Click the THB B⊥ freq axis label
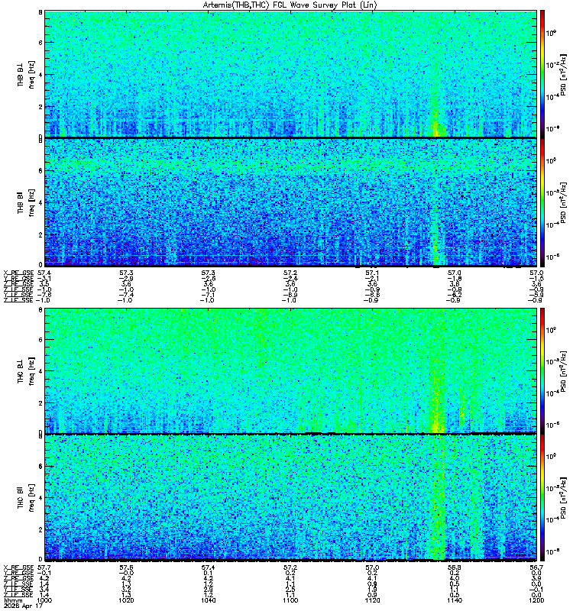The height and width of the screenshot is (611, 573). (x=26, y=74)
